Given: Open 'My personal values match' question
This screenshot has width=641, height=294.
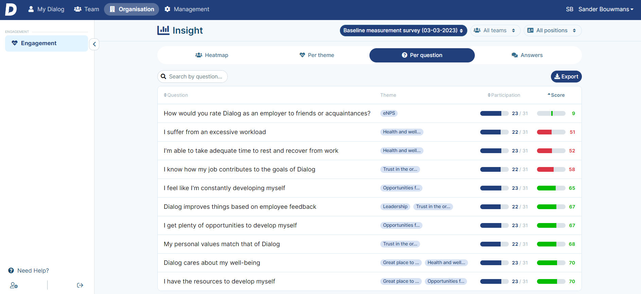Looking at the screenshot, I should click(x=369, y=244).
